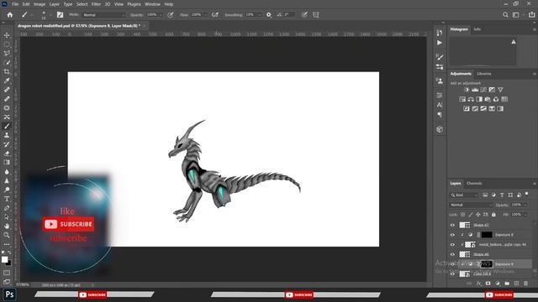This screenshot has width=538, height=302.
Task: Open the Share icon at top right
Action: click(532, 15)
